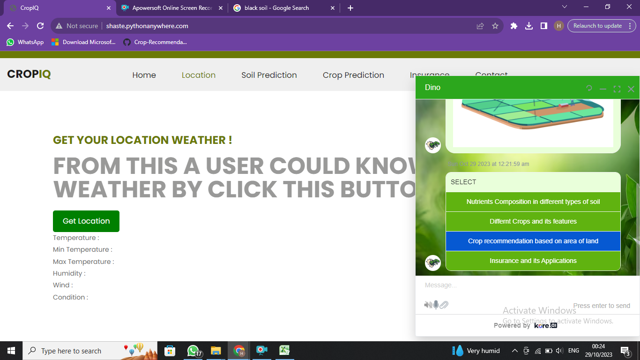Choose Insurance and its Applications option
The height and width of the screenshot is (360, 640).
[533, 261]
